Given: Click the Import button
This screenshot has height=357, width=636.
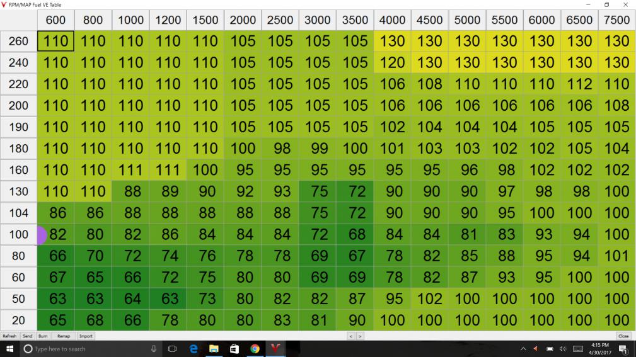Looking at the screenshot, I should click(86, 336).
